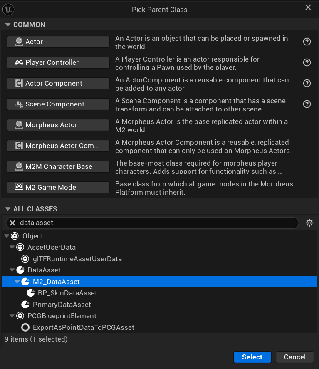
Task: Pick the Morpheus Actor parent class
Action: point(58,125)
